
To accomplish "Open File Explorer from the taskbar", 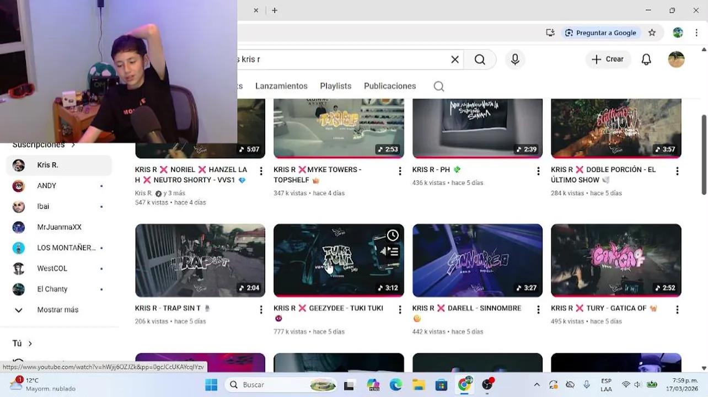I will pos(419,385).
